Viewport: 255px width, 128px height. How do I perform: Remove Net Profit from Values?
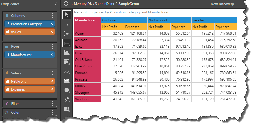52,81
